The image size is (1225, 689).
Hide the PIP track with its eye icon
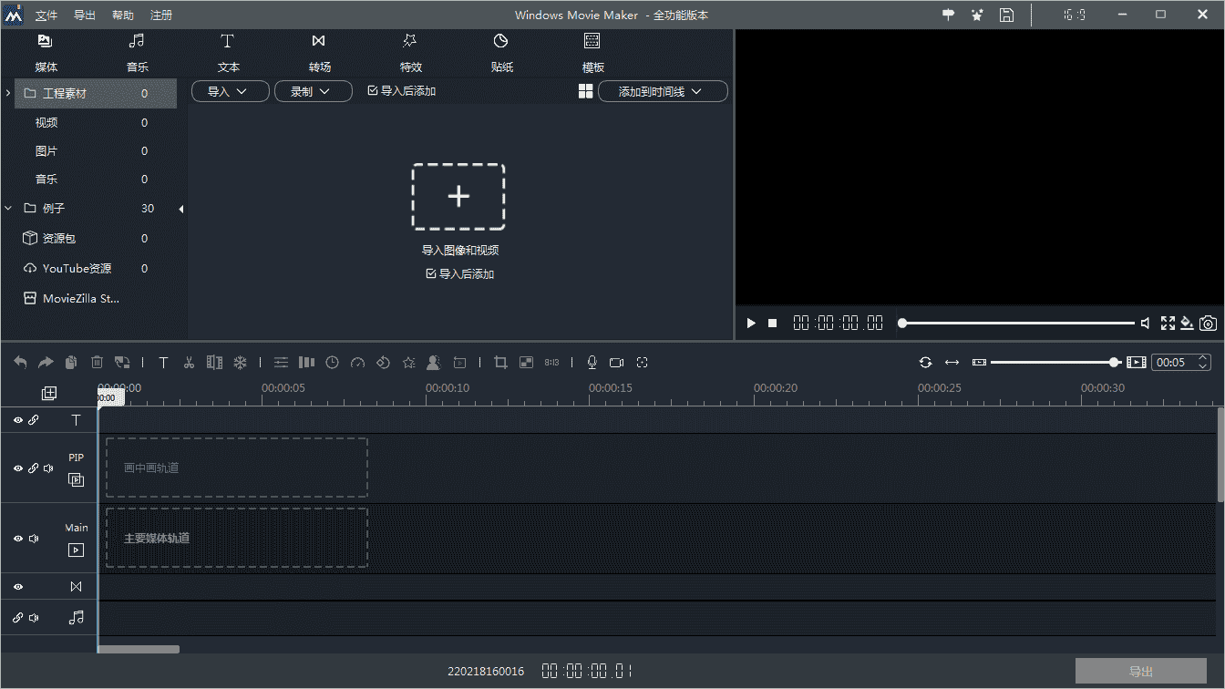click(18, 468)
